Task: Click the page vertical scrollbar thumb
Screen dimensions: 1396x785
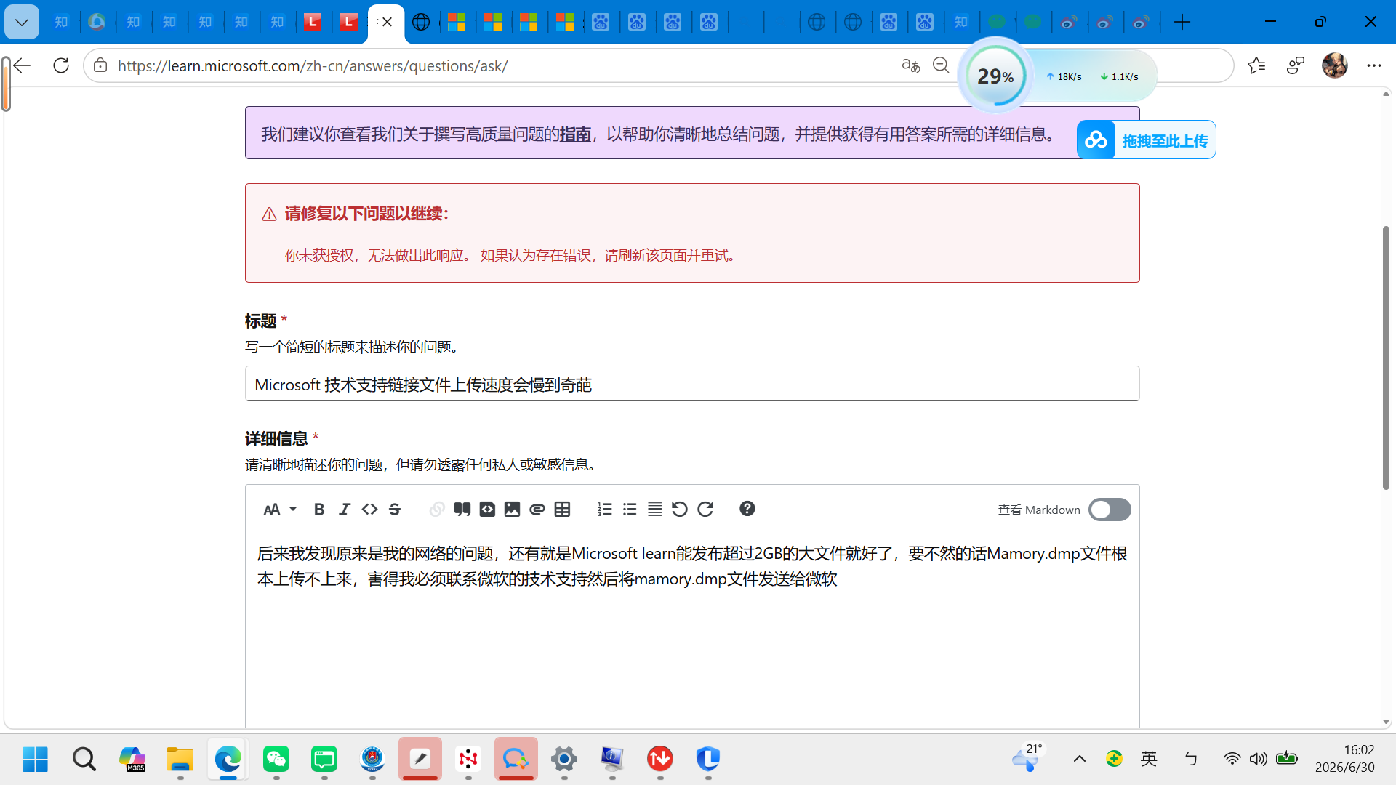Action: [1386, 358]
